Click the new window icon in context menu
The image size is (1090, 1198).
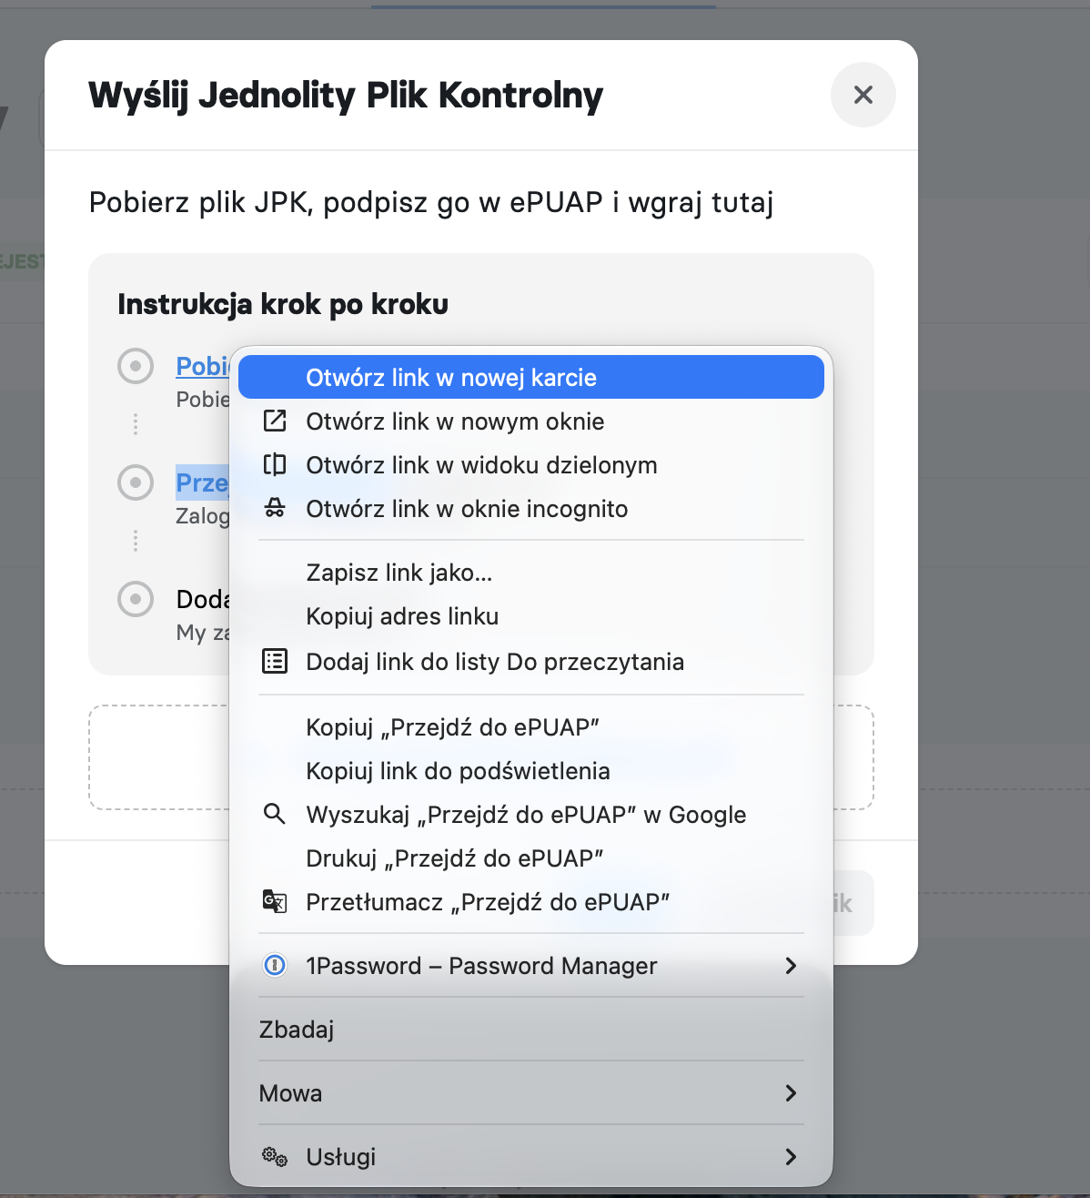275,421
